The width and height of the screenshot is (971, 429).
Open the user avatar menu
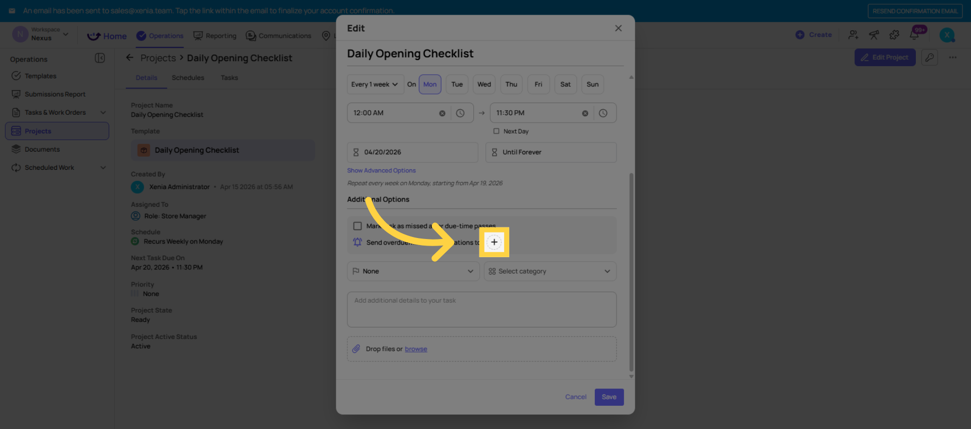(x=947, y=35)
